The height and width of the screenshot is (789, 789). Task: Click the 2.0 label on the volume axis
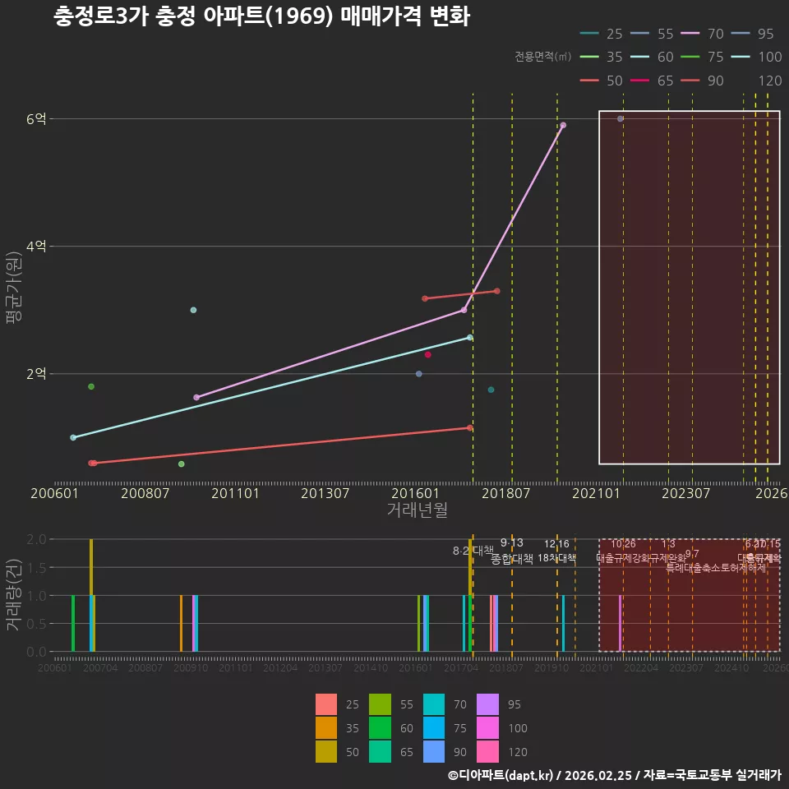point(37,539)
